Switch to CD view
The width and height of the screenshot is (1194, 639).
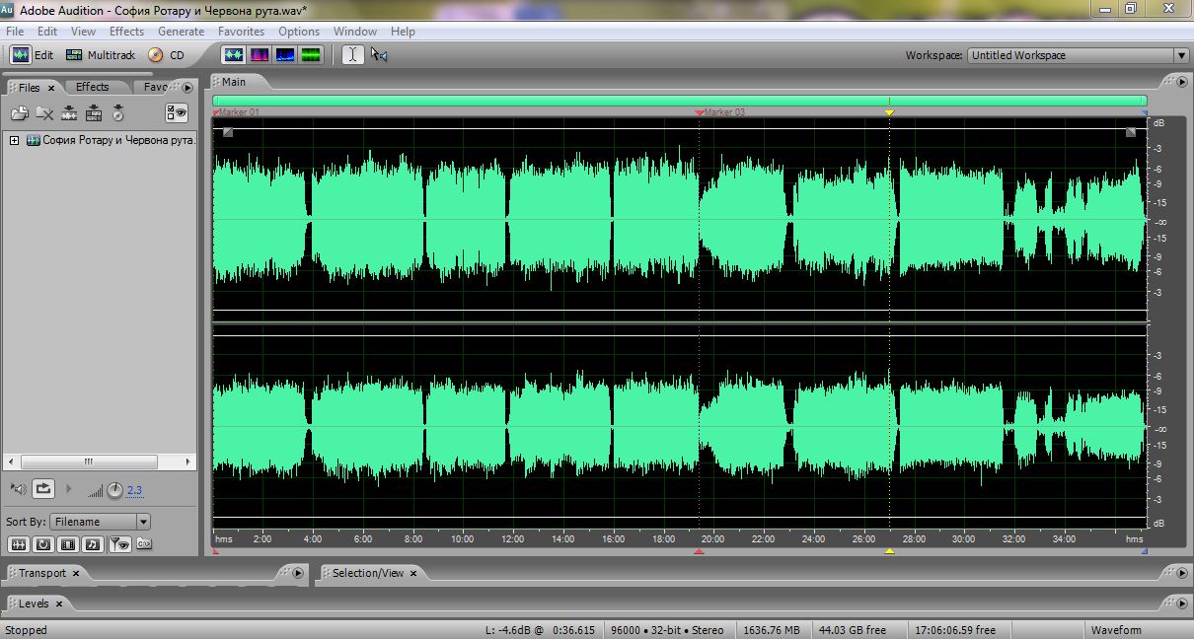(x=167, y=55)
